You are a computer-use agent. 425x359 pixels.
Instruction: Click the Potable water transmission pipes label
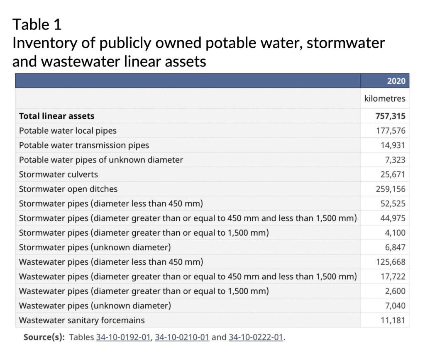[84, 145]
